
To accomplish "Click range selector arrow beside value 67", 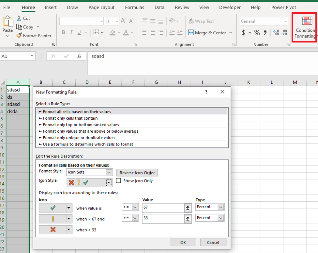I will pyautogui.click(x=188, y=208).
